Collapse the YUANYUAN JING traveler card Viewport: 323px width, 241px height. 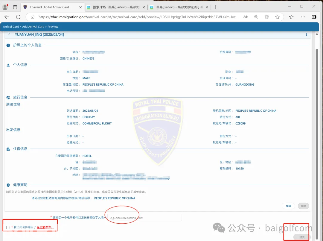tap(9, 34)
